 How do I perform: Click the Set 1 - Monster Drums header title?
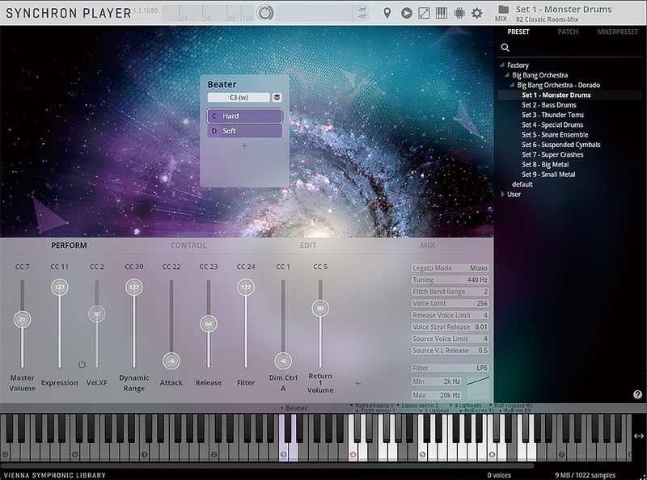click(564, 9)
